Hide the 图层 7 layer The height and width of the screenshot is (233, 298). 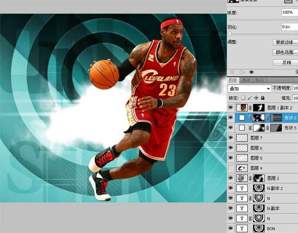pos(231,138)
